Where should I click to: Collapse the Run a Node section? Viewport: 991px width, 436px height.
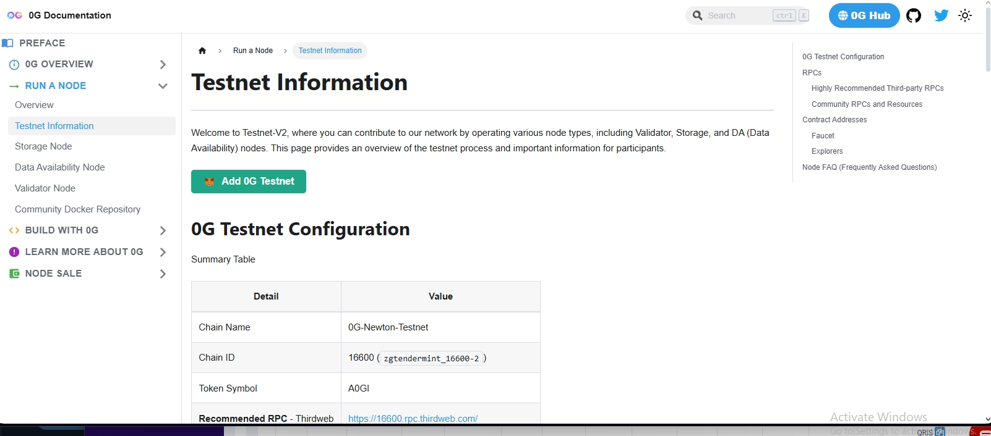click(163, 86)
